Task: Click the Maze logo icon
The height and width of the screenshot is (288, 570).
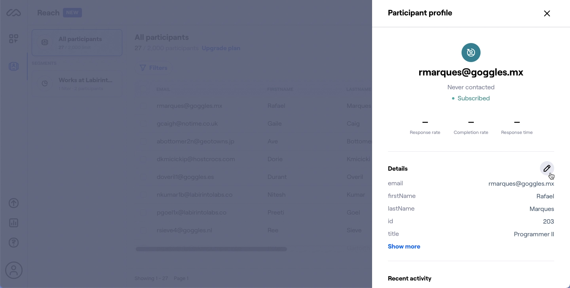Action: 13,13
